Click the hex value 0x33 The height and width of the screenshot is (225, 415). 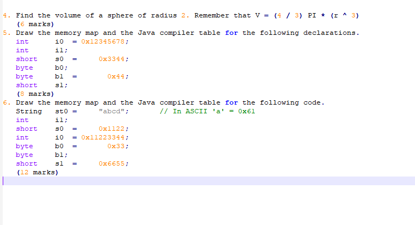point(115,146)
